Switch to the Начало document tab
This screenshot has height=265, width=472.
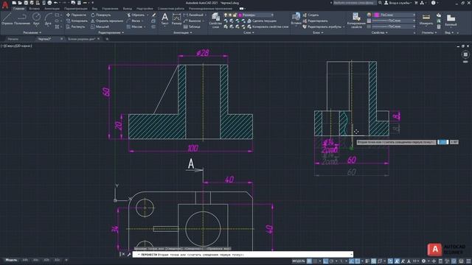pos(13,39)
